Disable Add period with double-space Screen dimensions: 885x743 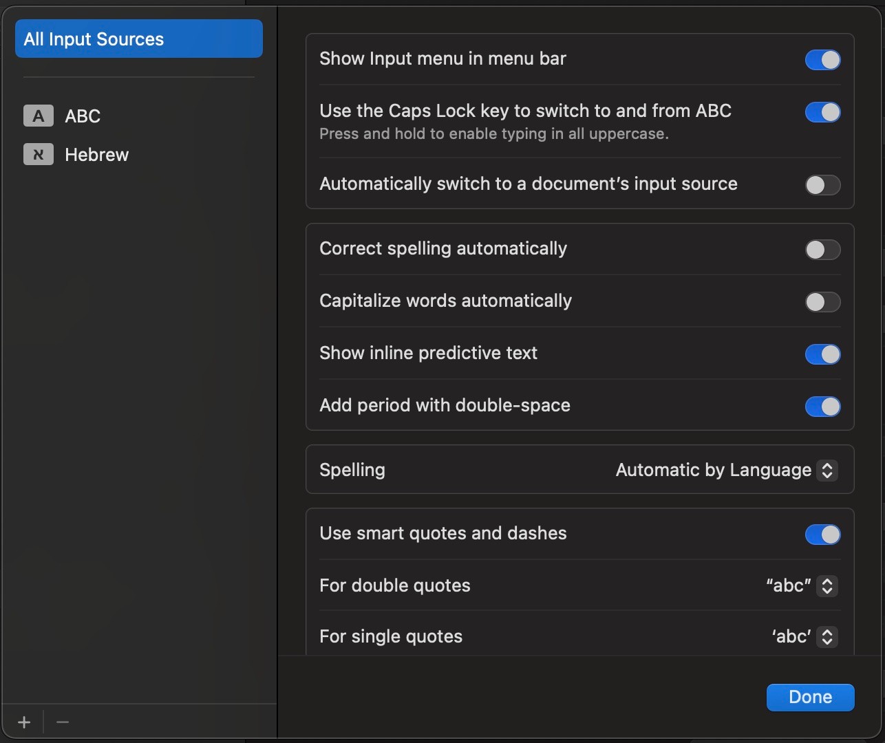822,407
